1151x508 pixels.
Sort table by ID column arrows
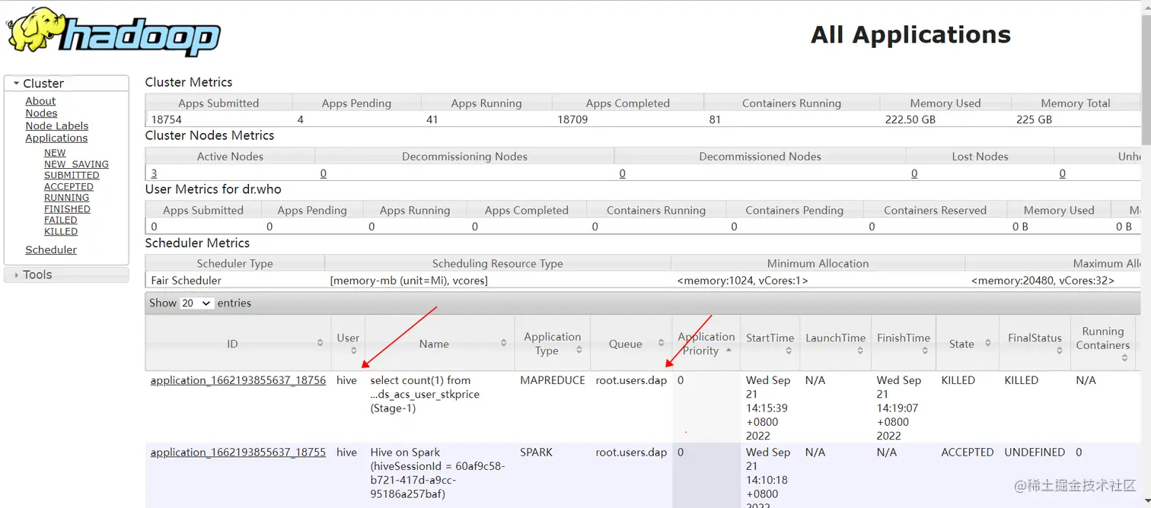point(320,343)
